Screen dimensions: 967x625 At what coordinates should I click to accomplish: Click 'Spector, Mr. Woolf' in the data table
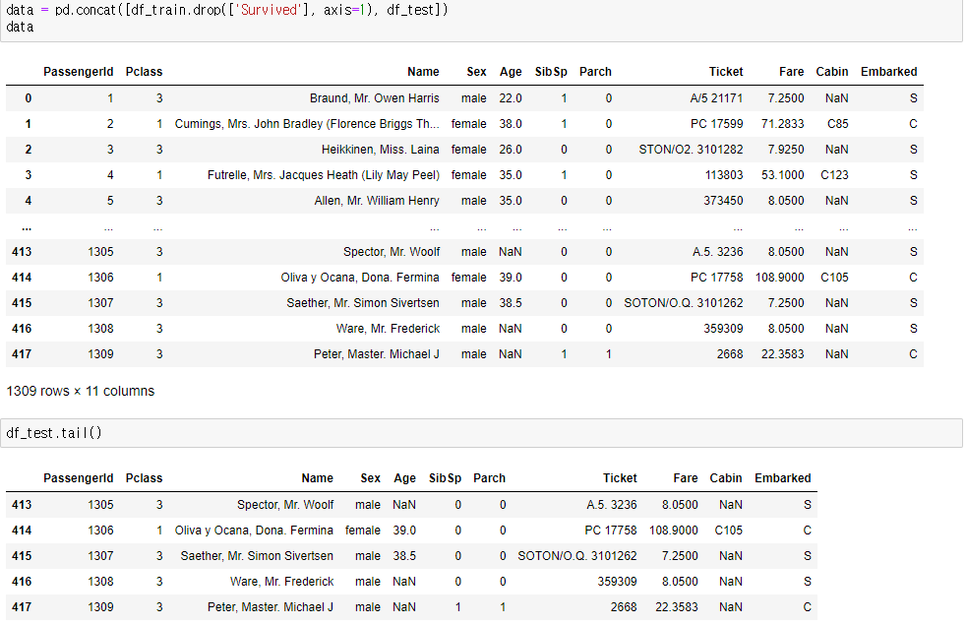click(x=392, y=252)
